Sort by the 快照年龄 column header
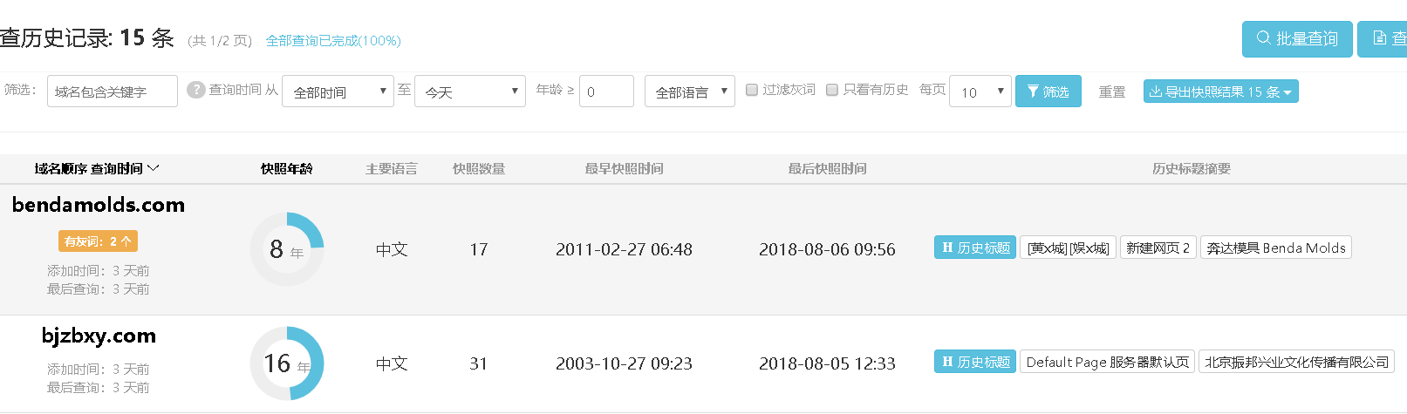 click(x=287, y=168)
